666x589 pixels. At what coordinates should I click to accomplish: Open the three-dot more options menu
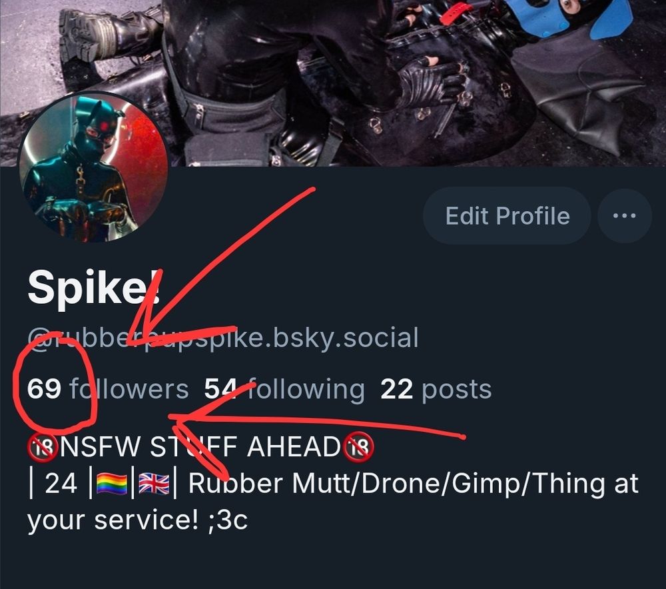pyautogui.click(x=625, y=216)
